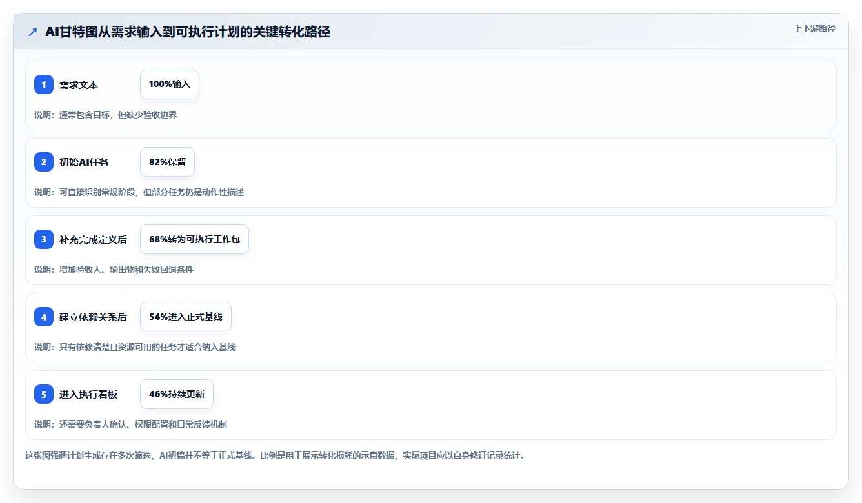Click the step 2 number badge
Image resolution: width=862 pixels, height=503 pixels.
[44, 162]
